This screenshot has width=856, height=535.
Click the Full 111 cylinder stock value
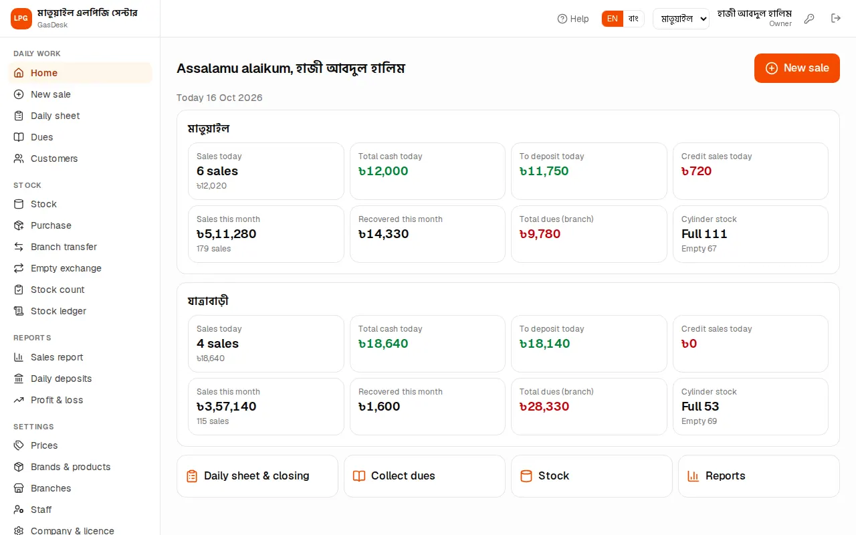tap(704, 234)
